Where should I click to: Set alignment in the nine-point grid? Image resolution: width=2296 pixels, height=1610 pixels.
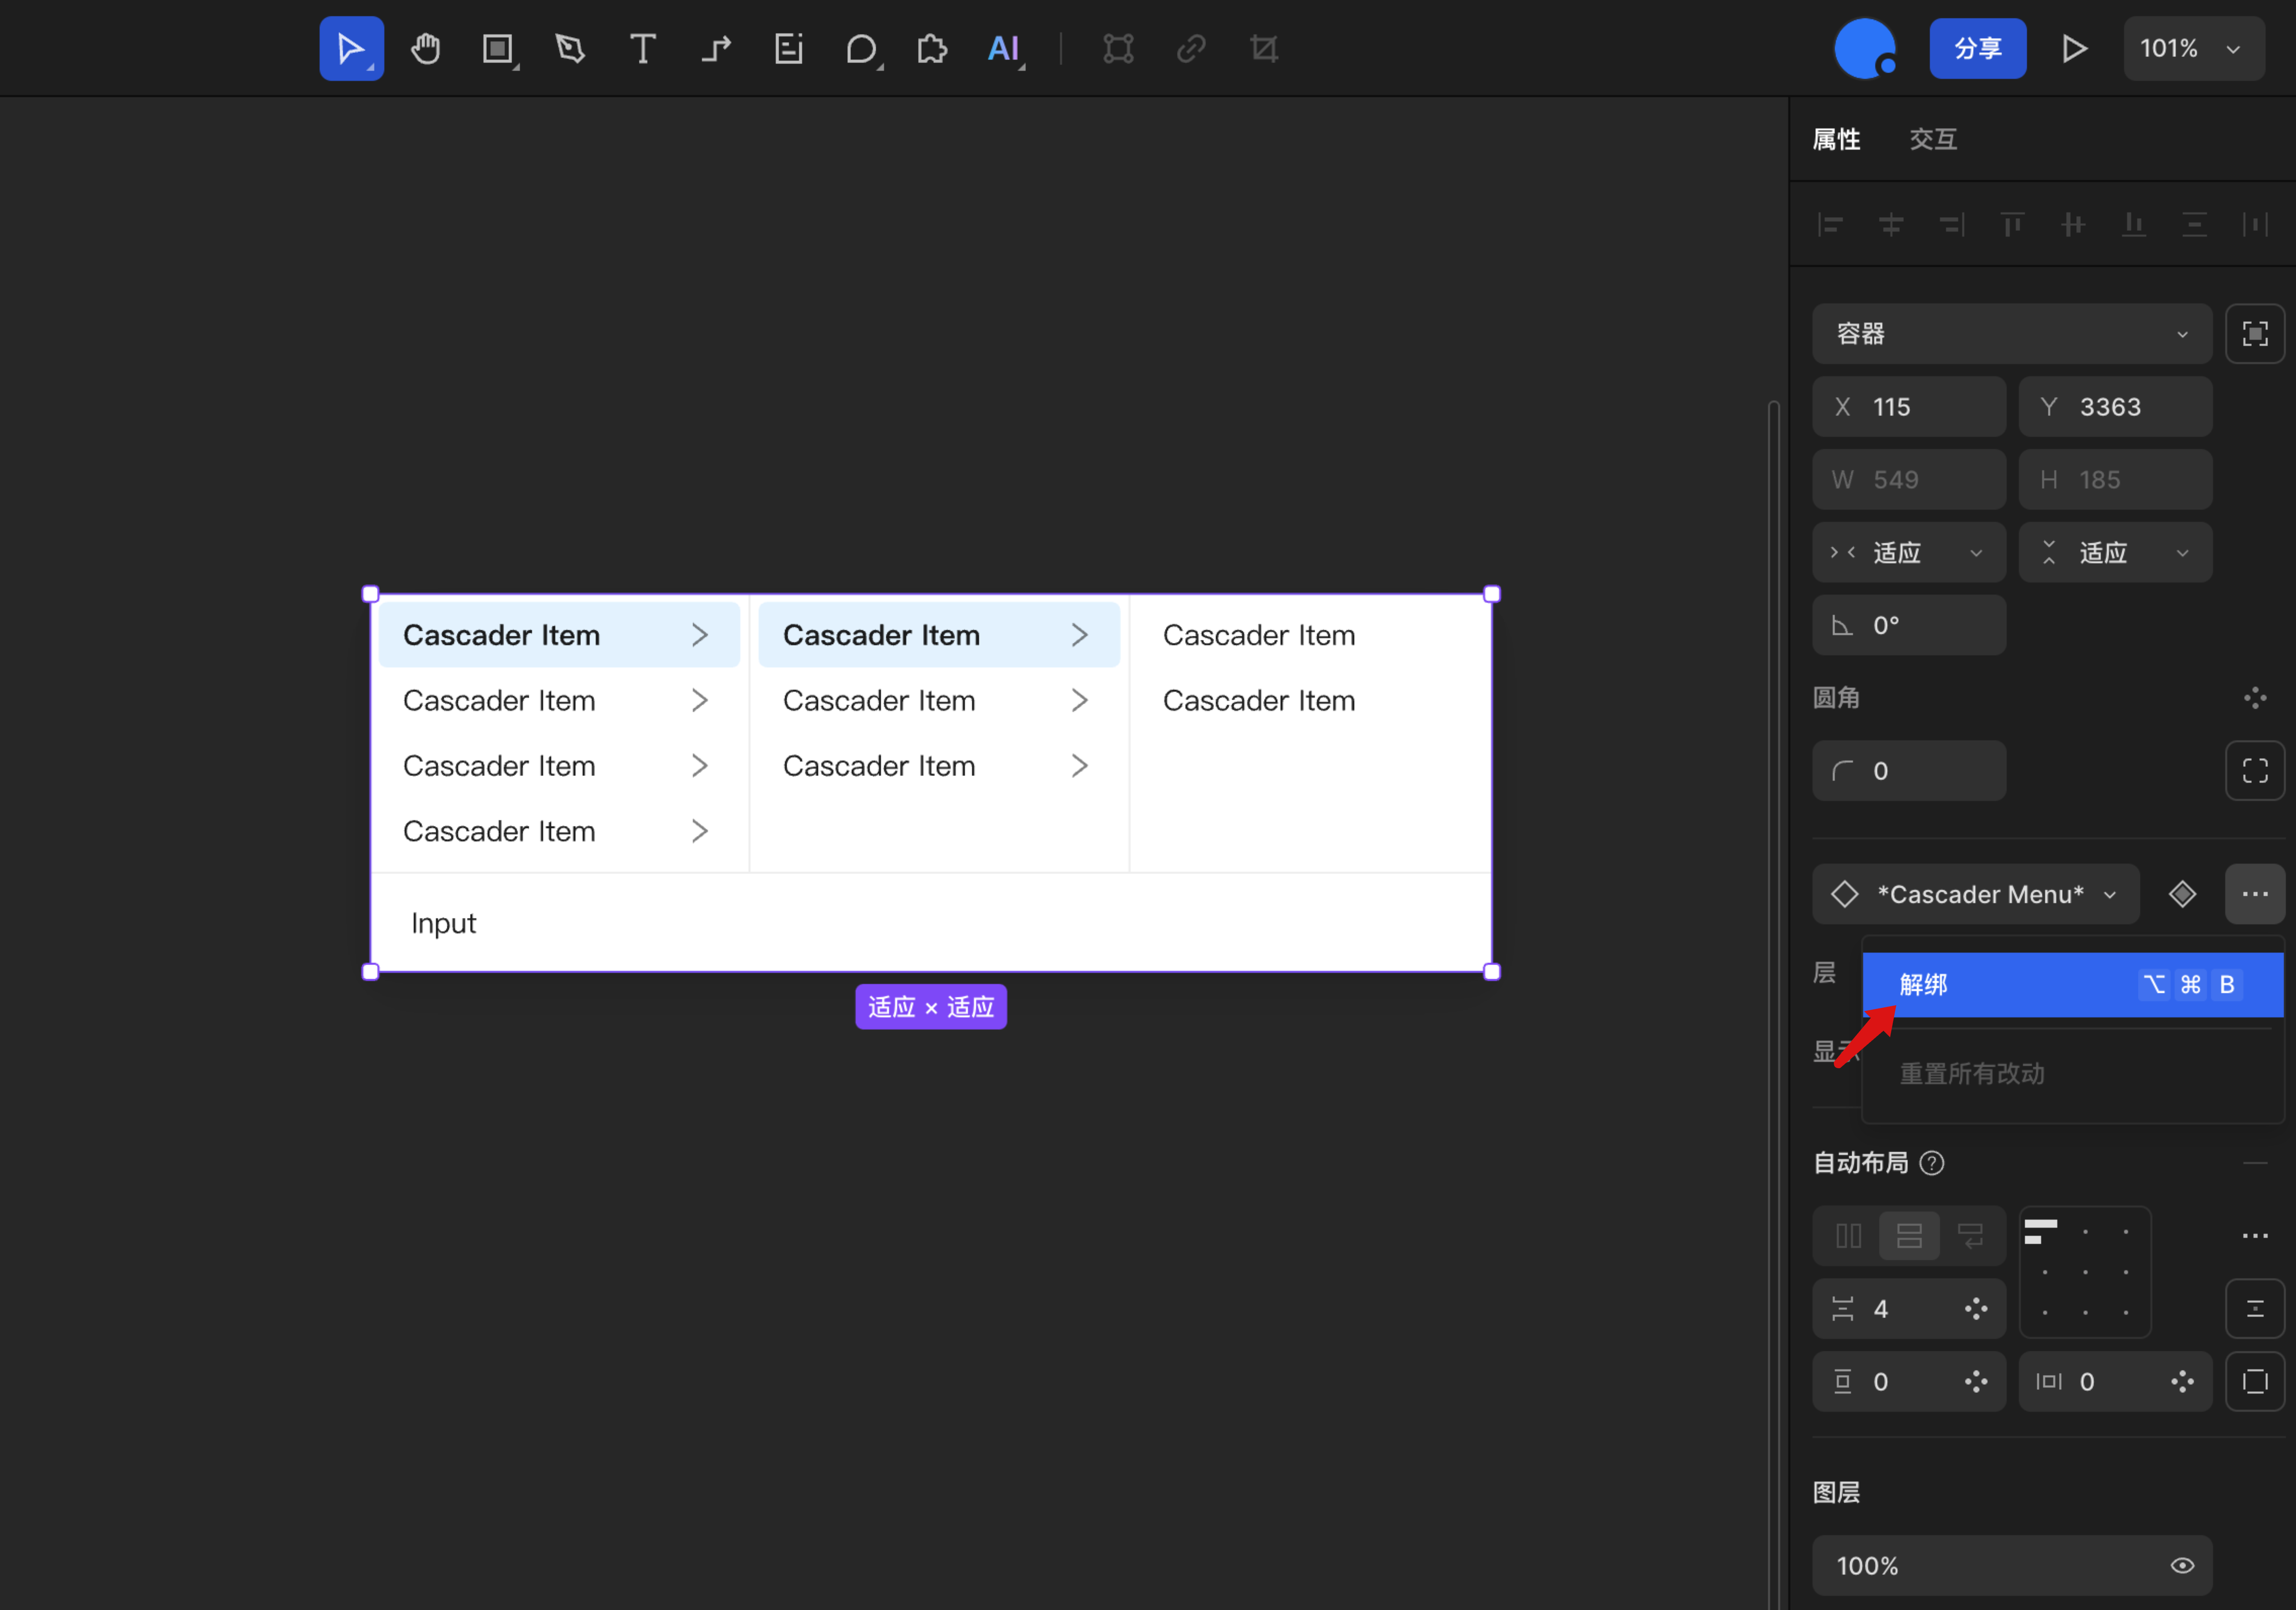2085,1272
